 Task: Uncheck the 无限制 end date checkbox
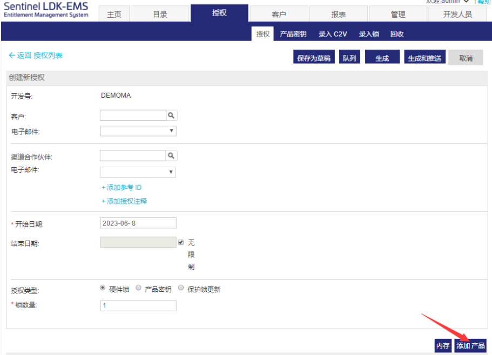(x=181, y=243)
